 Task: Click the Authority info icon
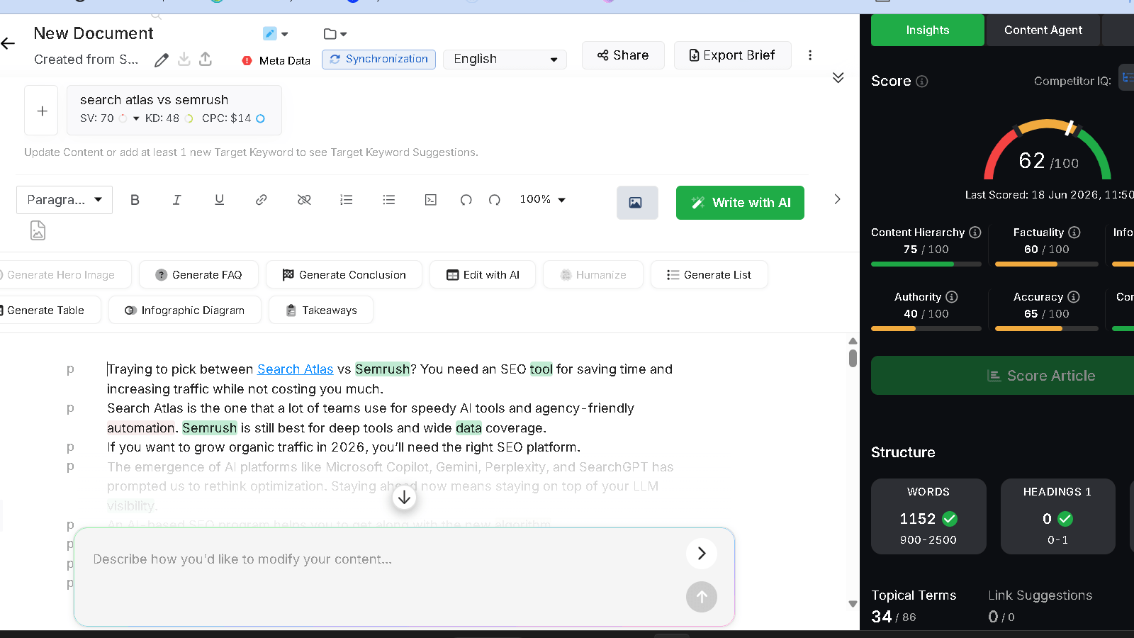tap(952, 297)
